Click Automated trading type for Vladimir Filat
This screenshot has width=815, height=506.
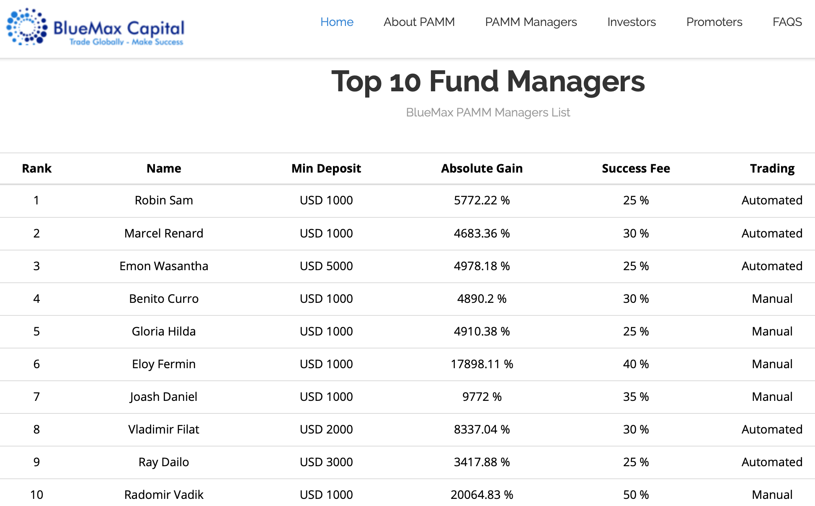point(772,429)
